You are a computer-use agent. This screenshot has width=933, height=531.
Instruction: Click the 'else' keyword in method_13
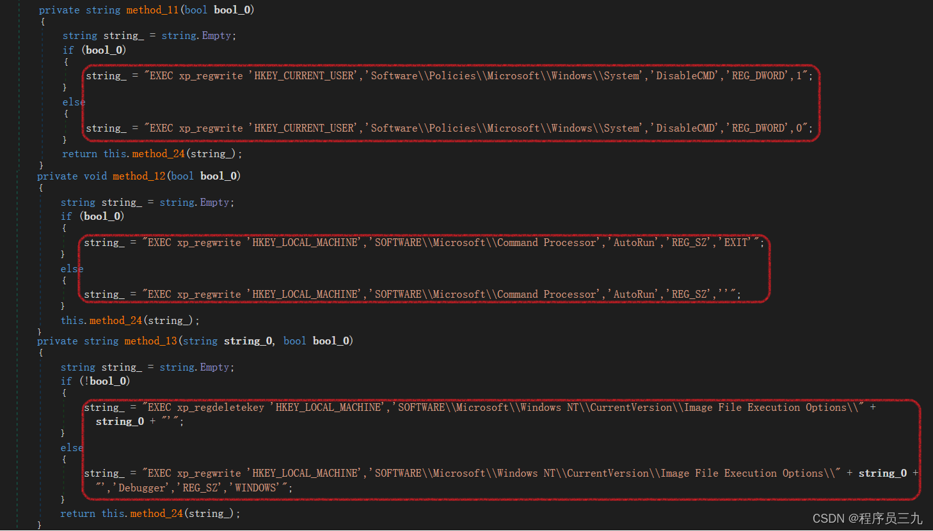click(72, 448)
